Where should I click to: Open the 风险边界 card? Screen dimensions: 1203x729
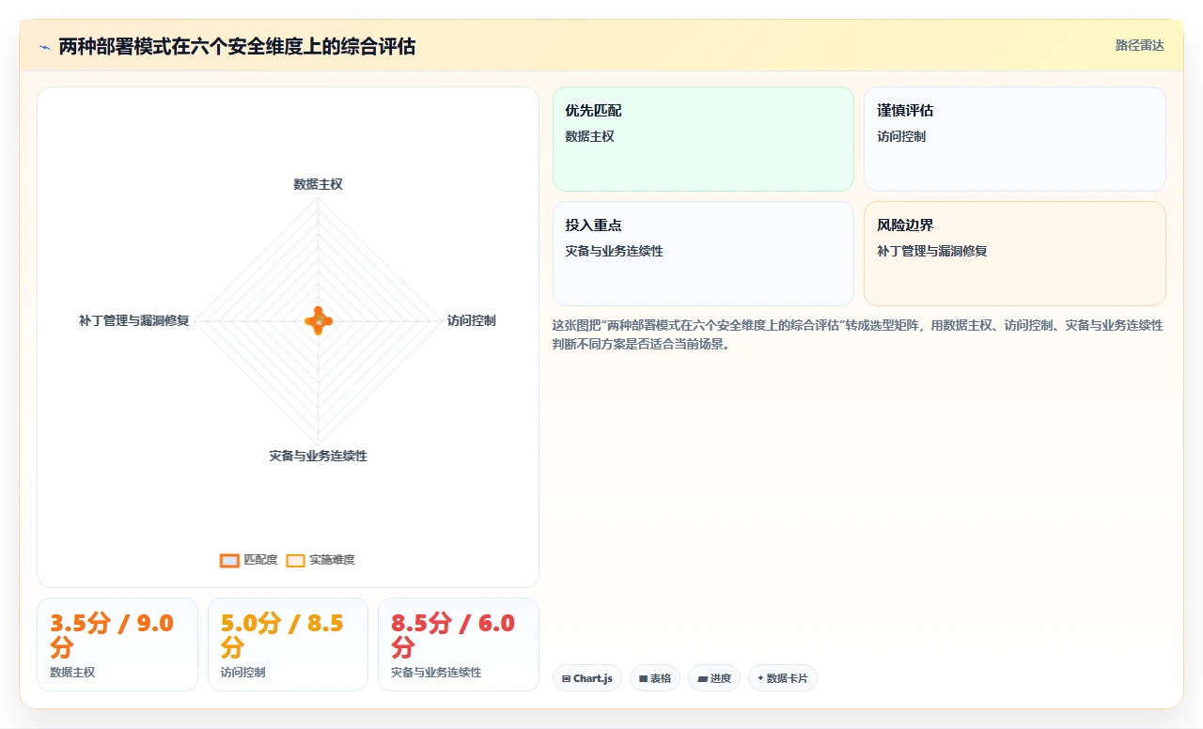coord(1015,254)
